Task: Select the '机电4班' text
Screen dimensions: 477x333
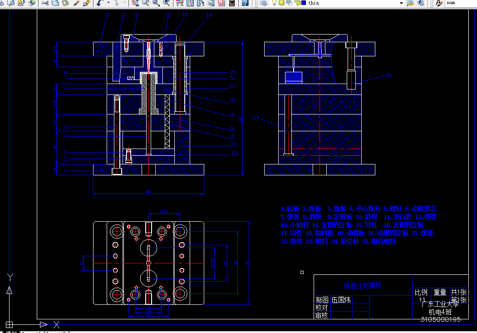Action: coord(440,312)
